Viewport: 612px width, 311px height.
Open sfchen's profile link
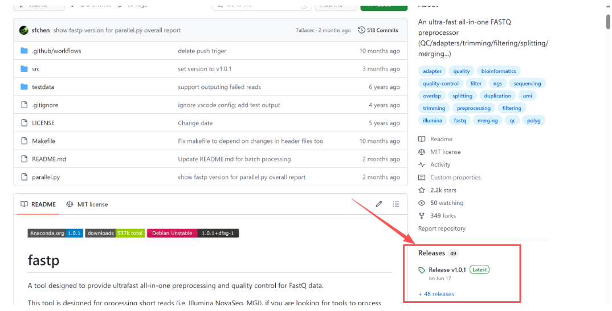click(x=40, y=30)
